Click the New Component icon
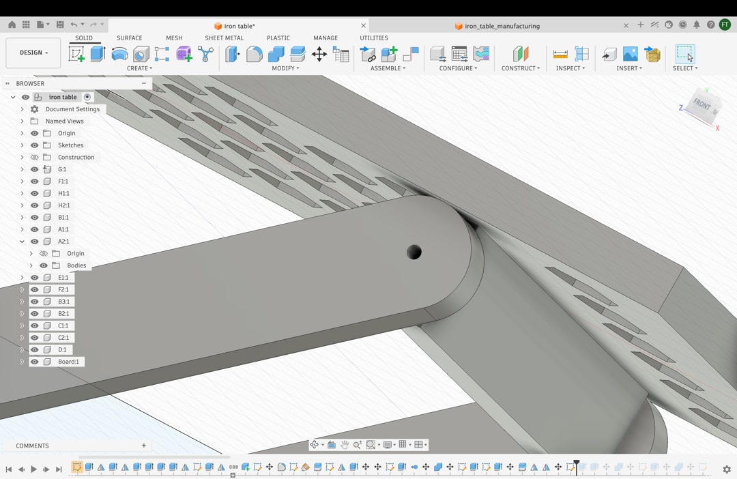 pyautogui.click(x=389, y=54)
